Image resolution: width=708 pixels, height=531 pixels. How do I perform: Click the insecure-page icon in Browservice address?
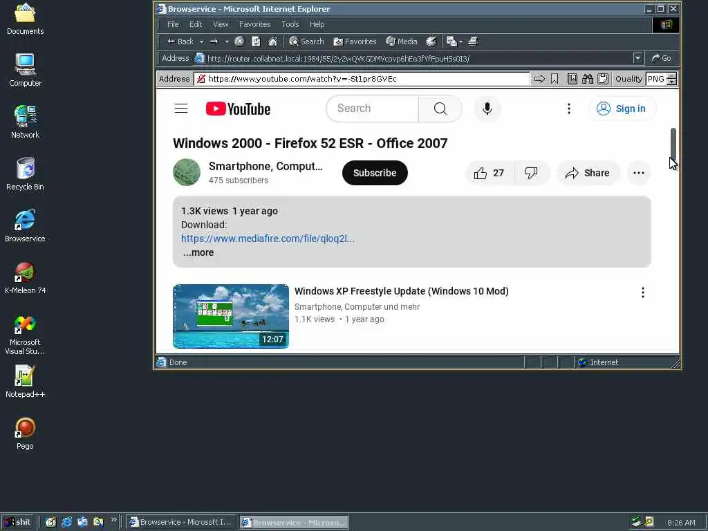tap(201, 79)
